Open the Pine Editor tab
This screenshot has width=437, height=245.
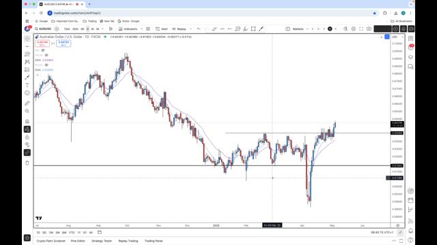78,241
